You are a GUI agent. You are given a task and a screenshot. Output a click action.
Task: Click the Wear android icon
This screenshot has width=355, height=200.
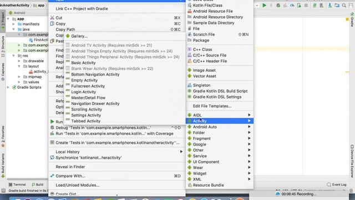[190, 168]
